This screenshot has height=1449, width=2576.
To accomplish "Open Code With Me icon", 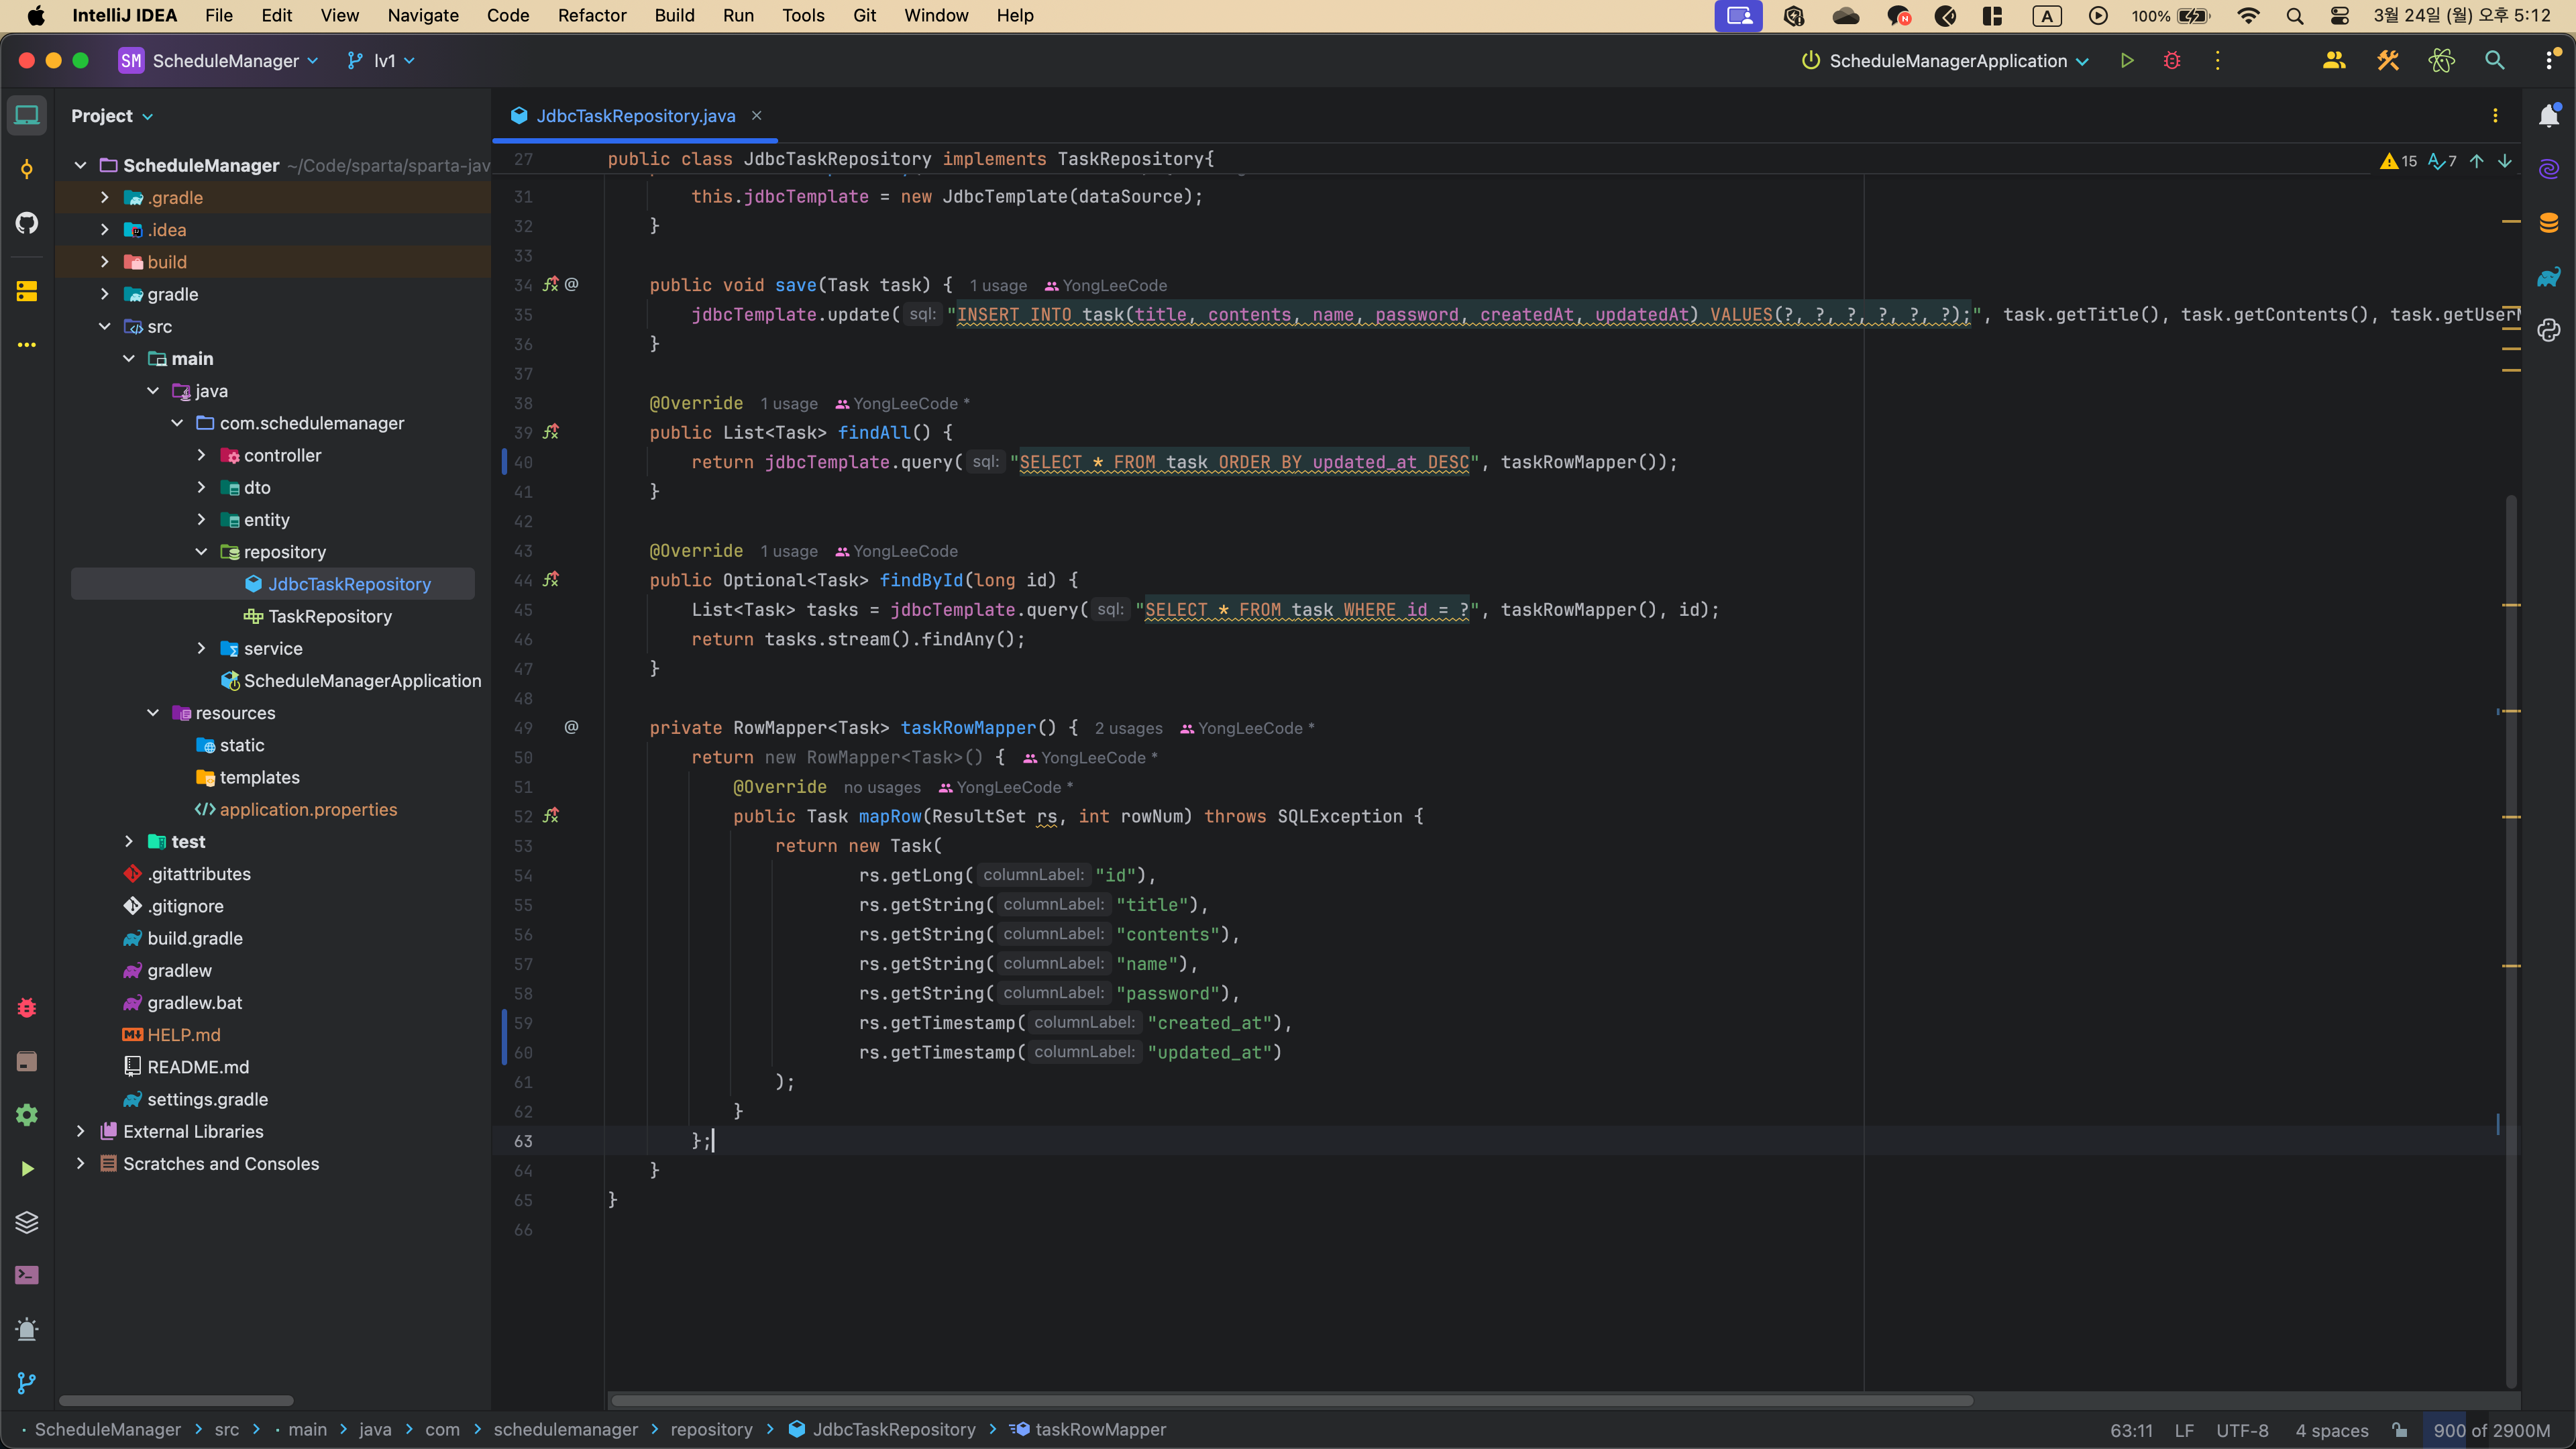I will tap(2334, 61).
